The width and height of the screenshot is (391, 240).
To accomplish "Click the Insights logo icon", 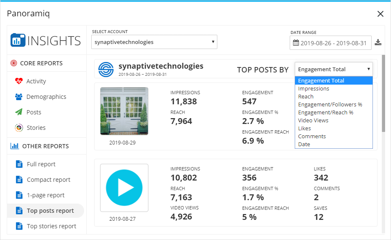I will coord(18,40).
